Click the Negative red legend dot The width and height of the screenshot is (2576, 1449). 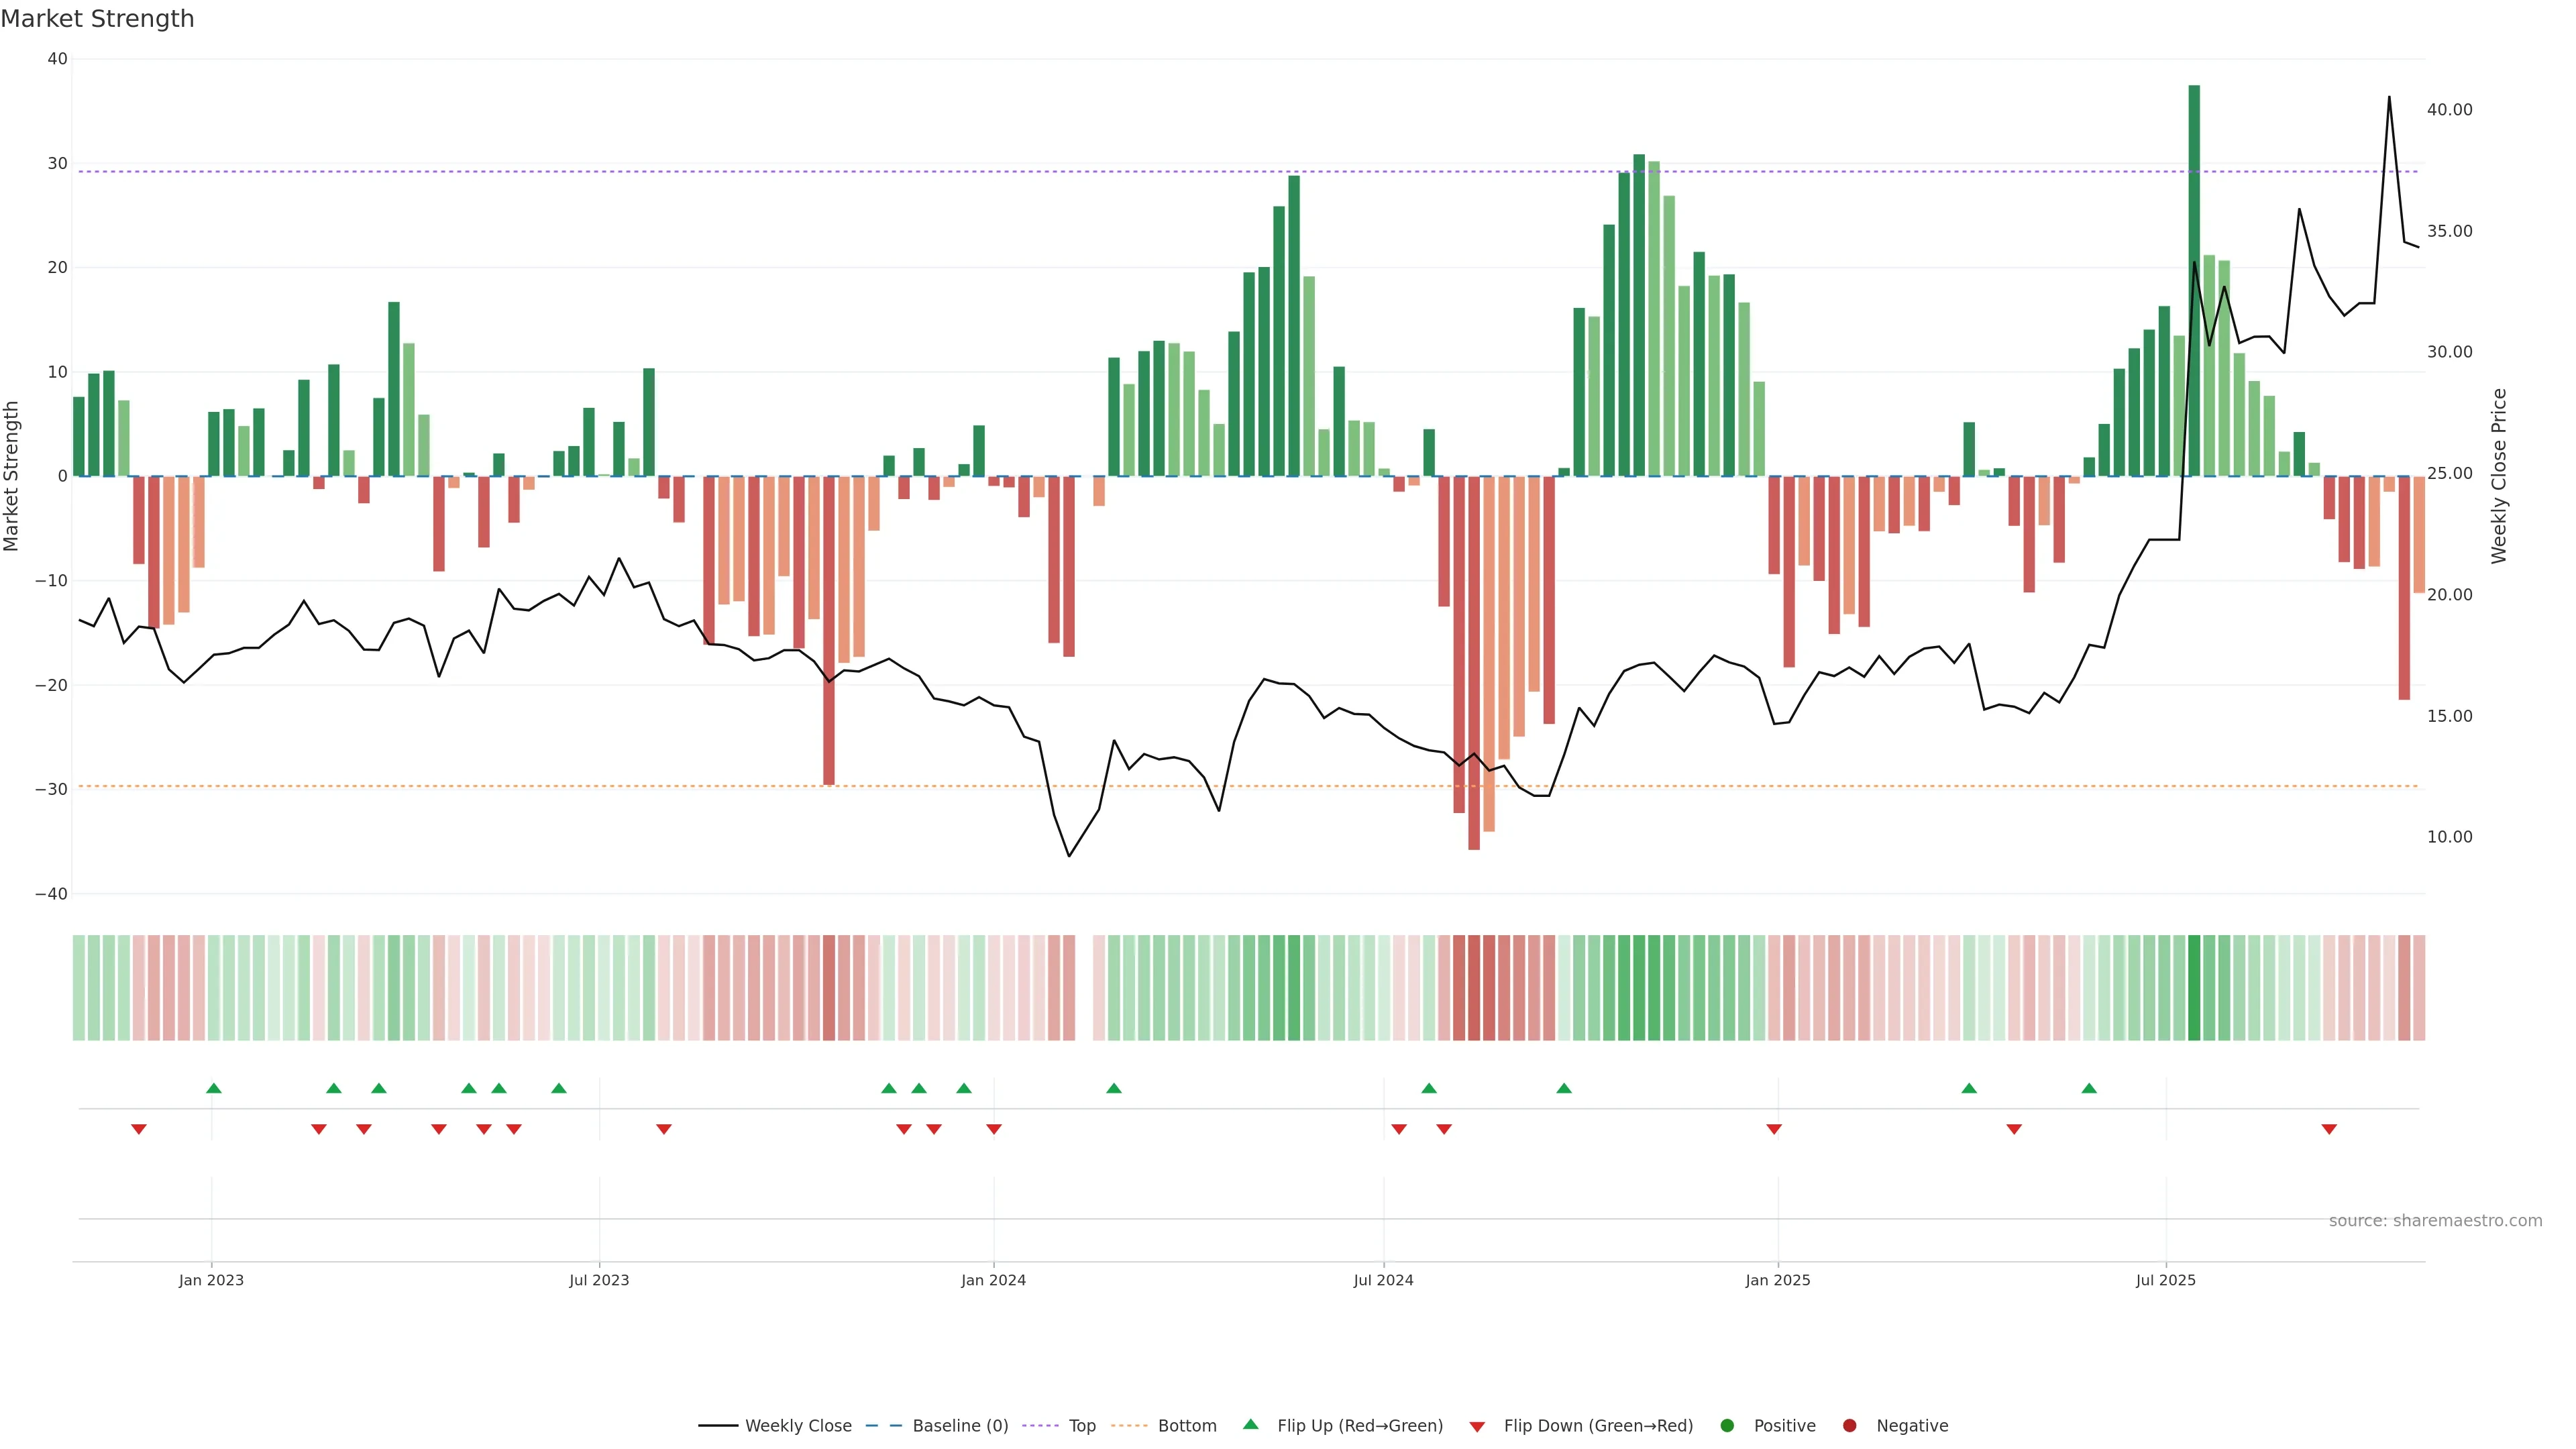[x=1849, y=1426]
